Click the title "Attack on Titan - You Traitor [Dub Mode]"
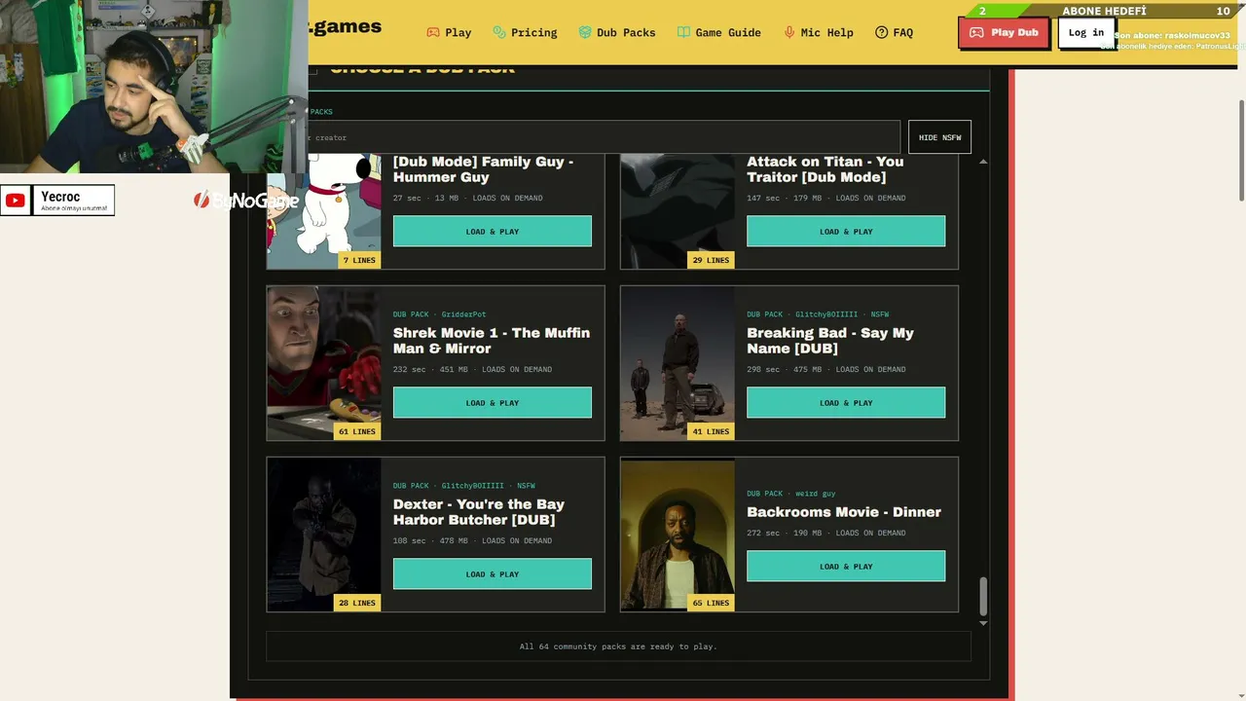 pyautogui.click(x=825, y=169)
